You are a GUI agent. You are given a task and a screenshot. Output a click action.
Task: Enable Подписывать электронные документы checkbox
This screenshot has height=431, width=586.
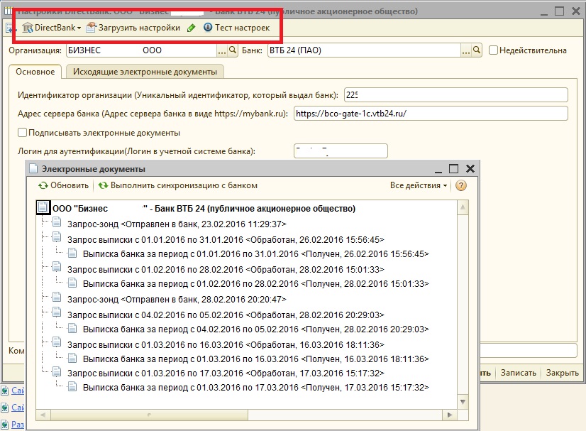click(23, 133)
